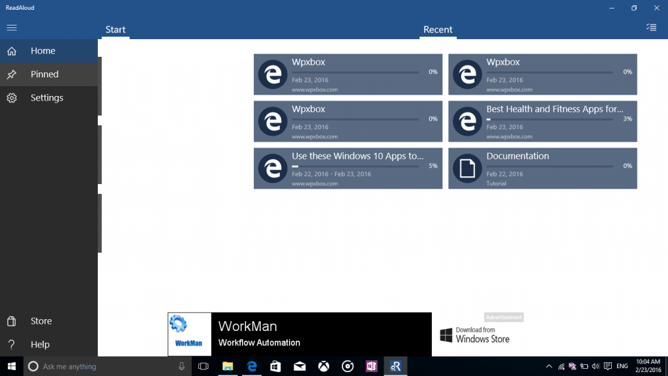Click the WorkMan Workflow Automation ad banner
The height and width of the screenshot is (376, 668).
[299, 334]
